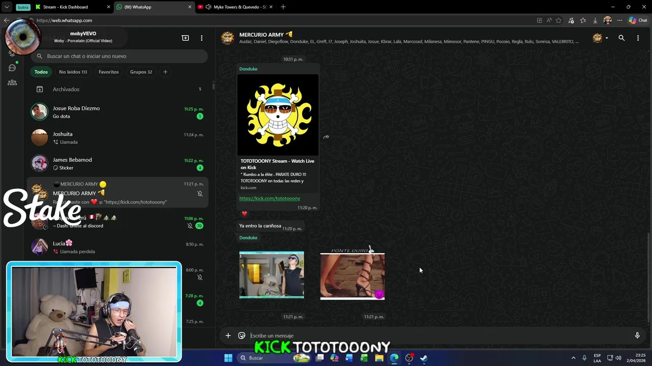The height and width of the screenshot is (366, 652).
Task: Focus the chat search box
Action: click(x=119, y=56)
